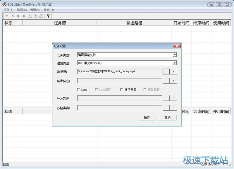The width and height of the screenshot is (234, 169).
Task: Click the top 状态 column header
Action: (x=13, y=23)
